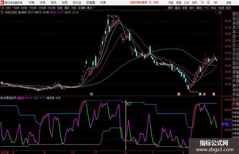Click the 标记 mark toolbar button

pos(213,8)
